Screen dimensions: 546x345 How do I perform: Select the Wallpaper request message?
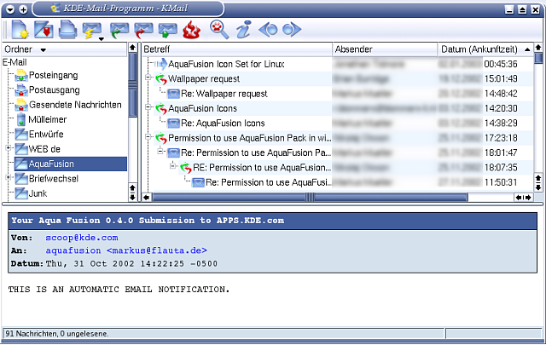point(204,79)
